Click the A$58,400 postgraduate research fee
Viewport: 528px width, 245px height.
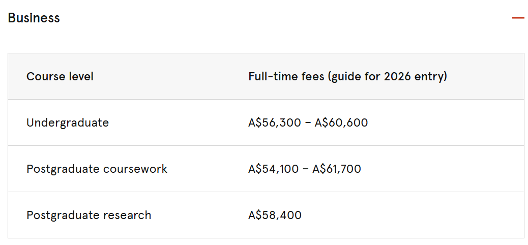[275, 215]
